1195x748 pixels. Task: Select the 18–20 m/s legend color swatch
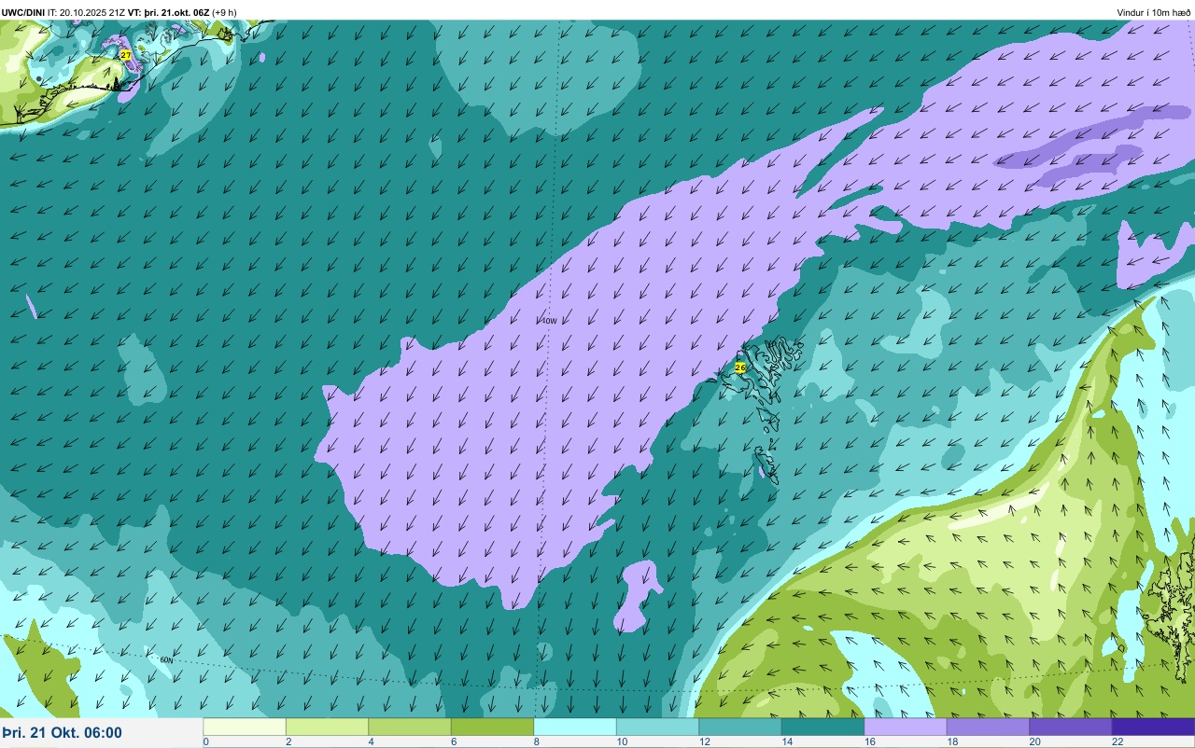click(x=988, y=727)
